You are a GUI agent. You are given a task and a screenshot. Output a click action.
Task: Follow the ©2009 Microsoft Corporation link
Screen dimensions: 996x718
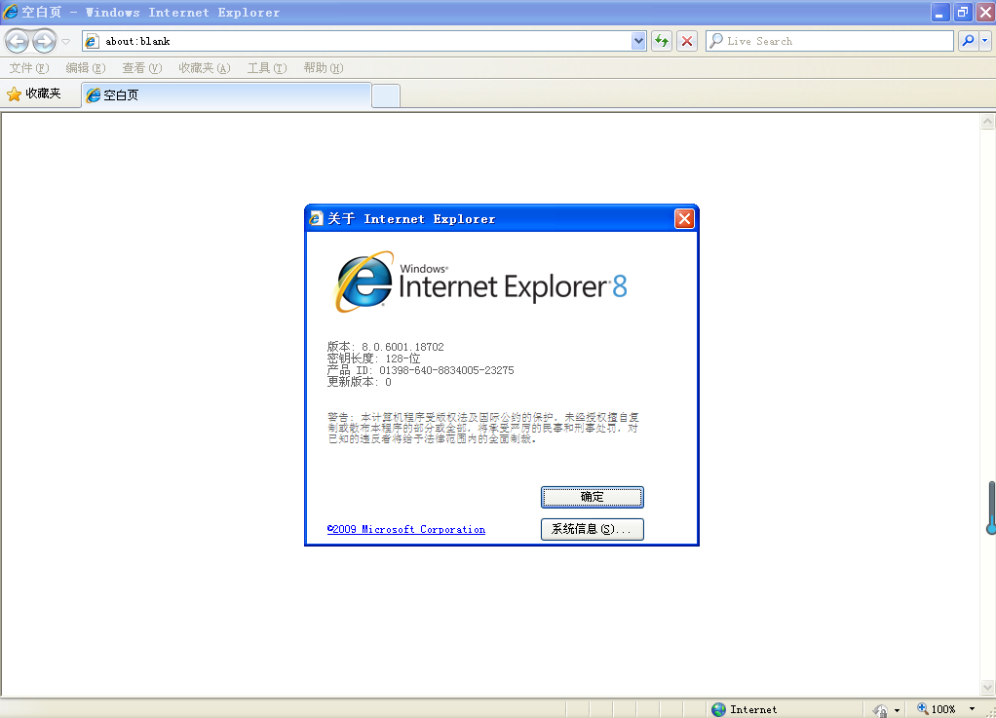405,529
